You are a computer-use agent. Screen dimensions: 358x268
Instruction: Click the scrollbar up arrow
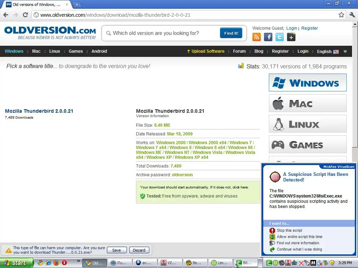point(355,24)
